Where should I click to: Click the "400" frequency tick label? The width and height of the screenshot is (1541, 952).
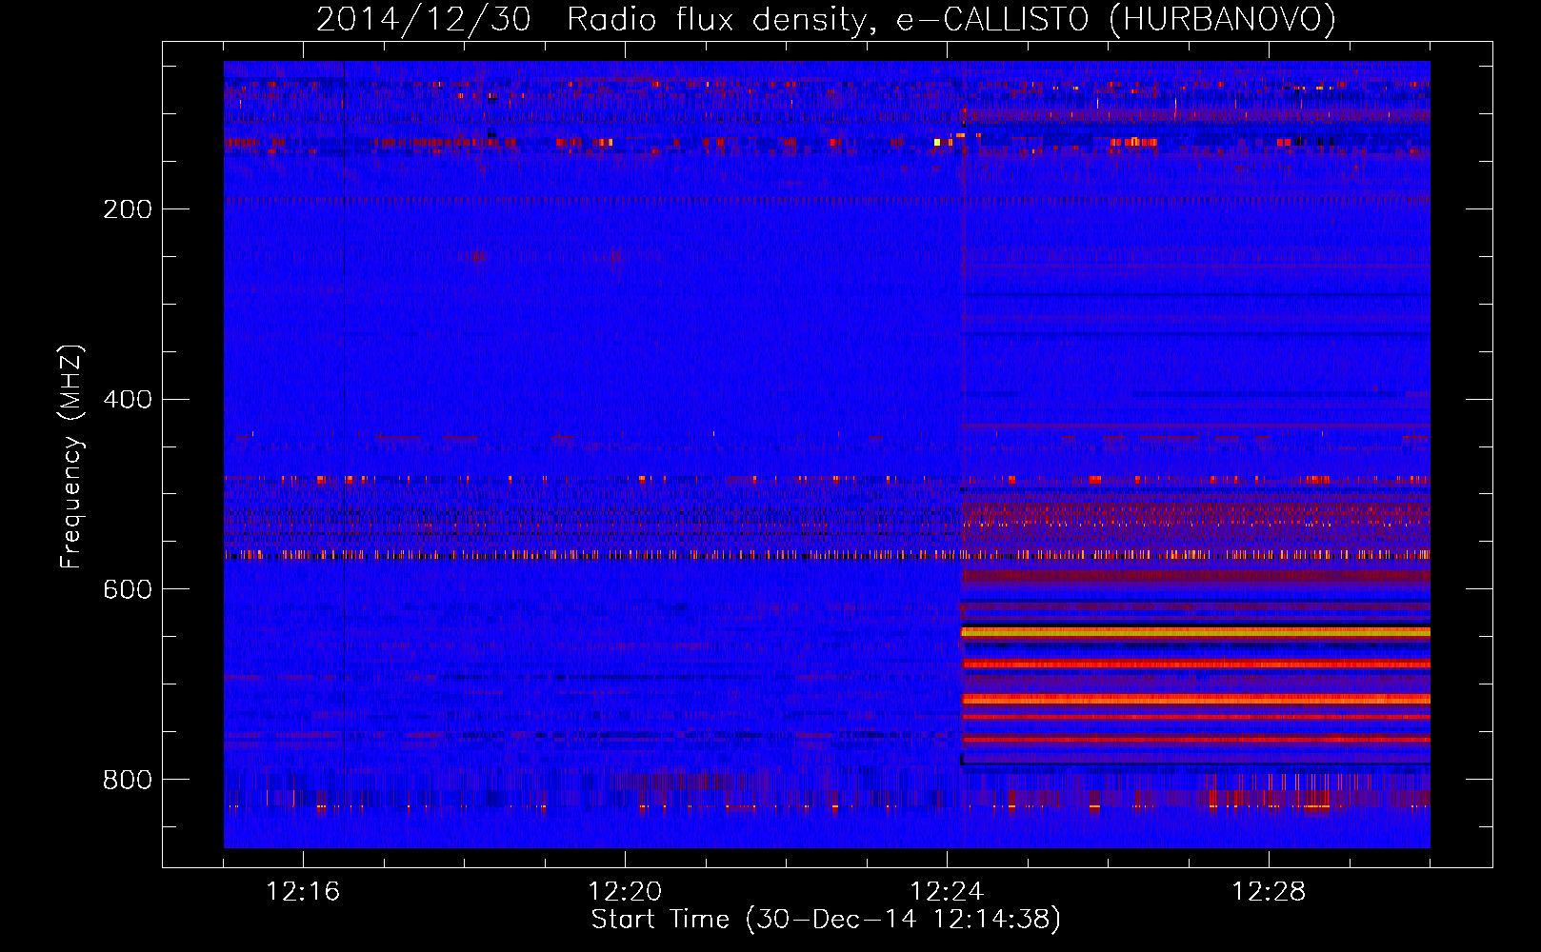(128, 399)
